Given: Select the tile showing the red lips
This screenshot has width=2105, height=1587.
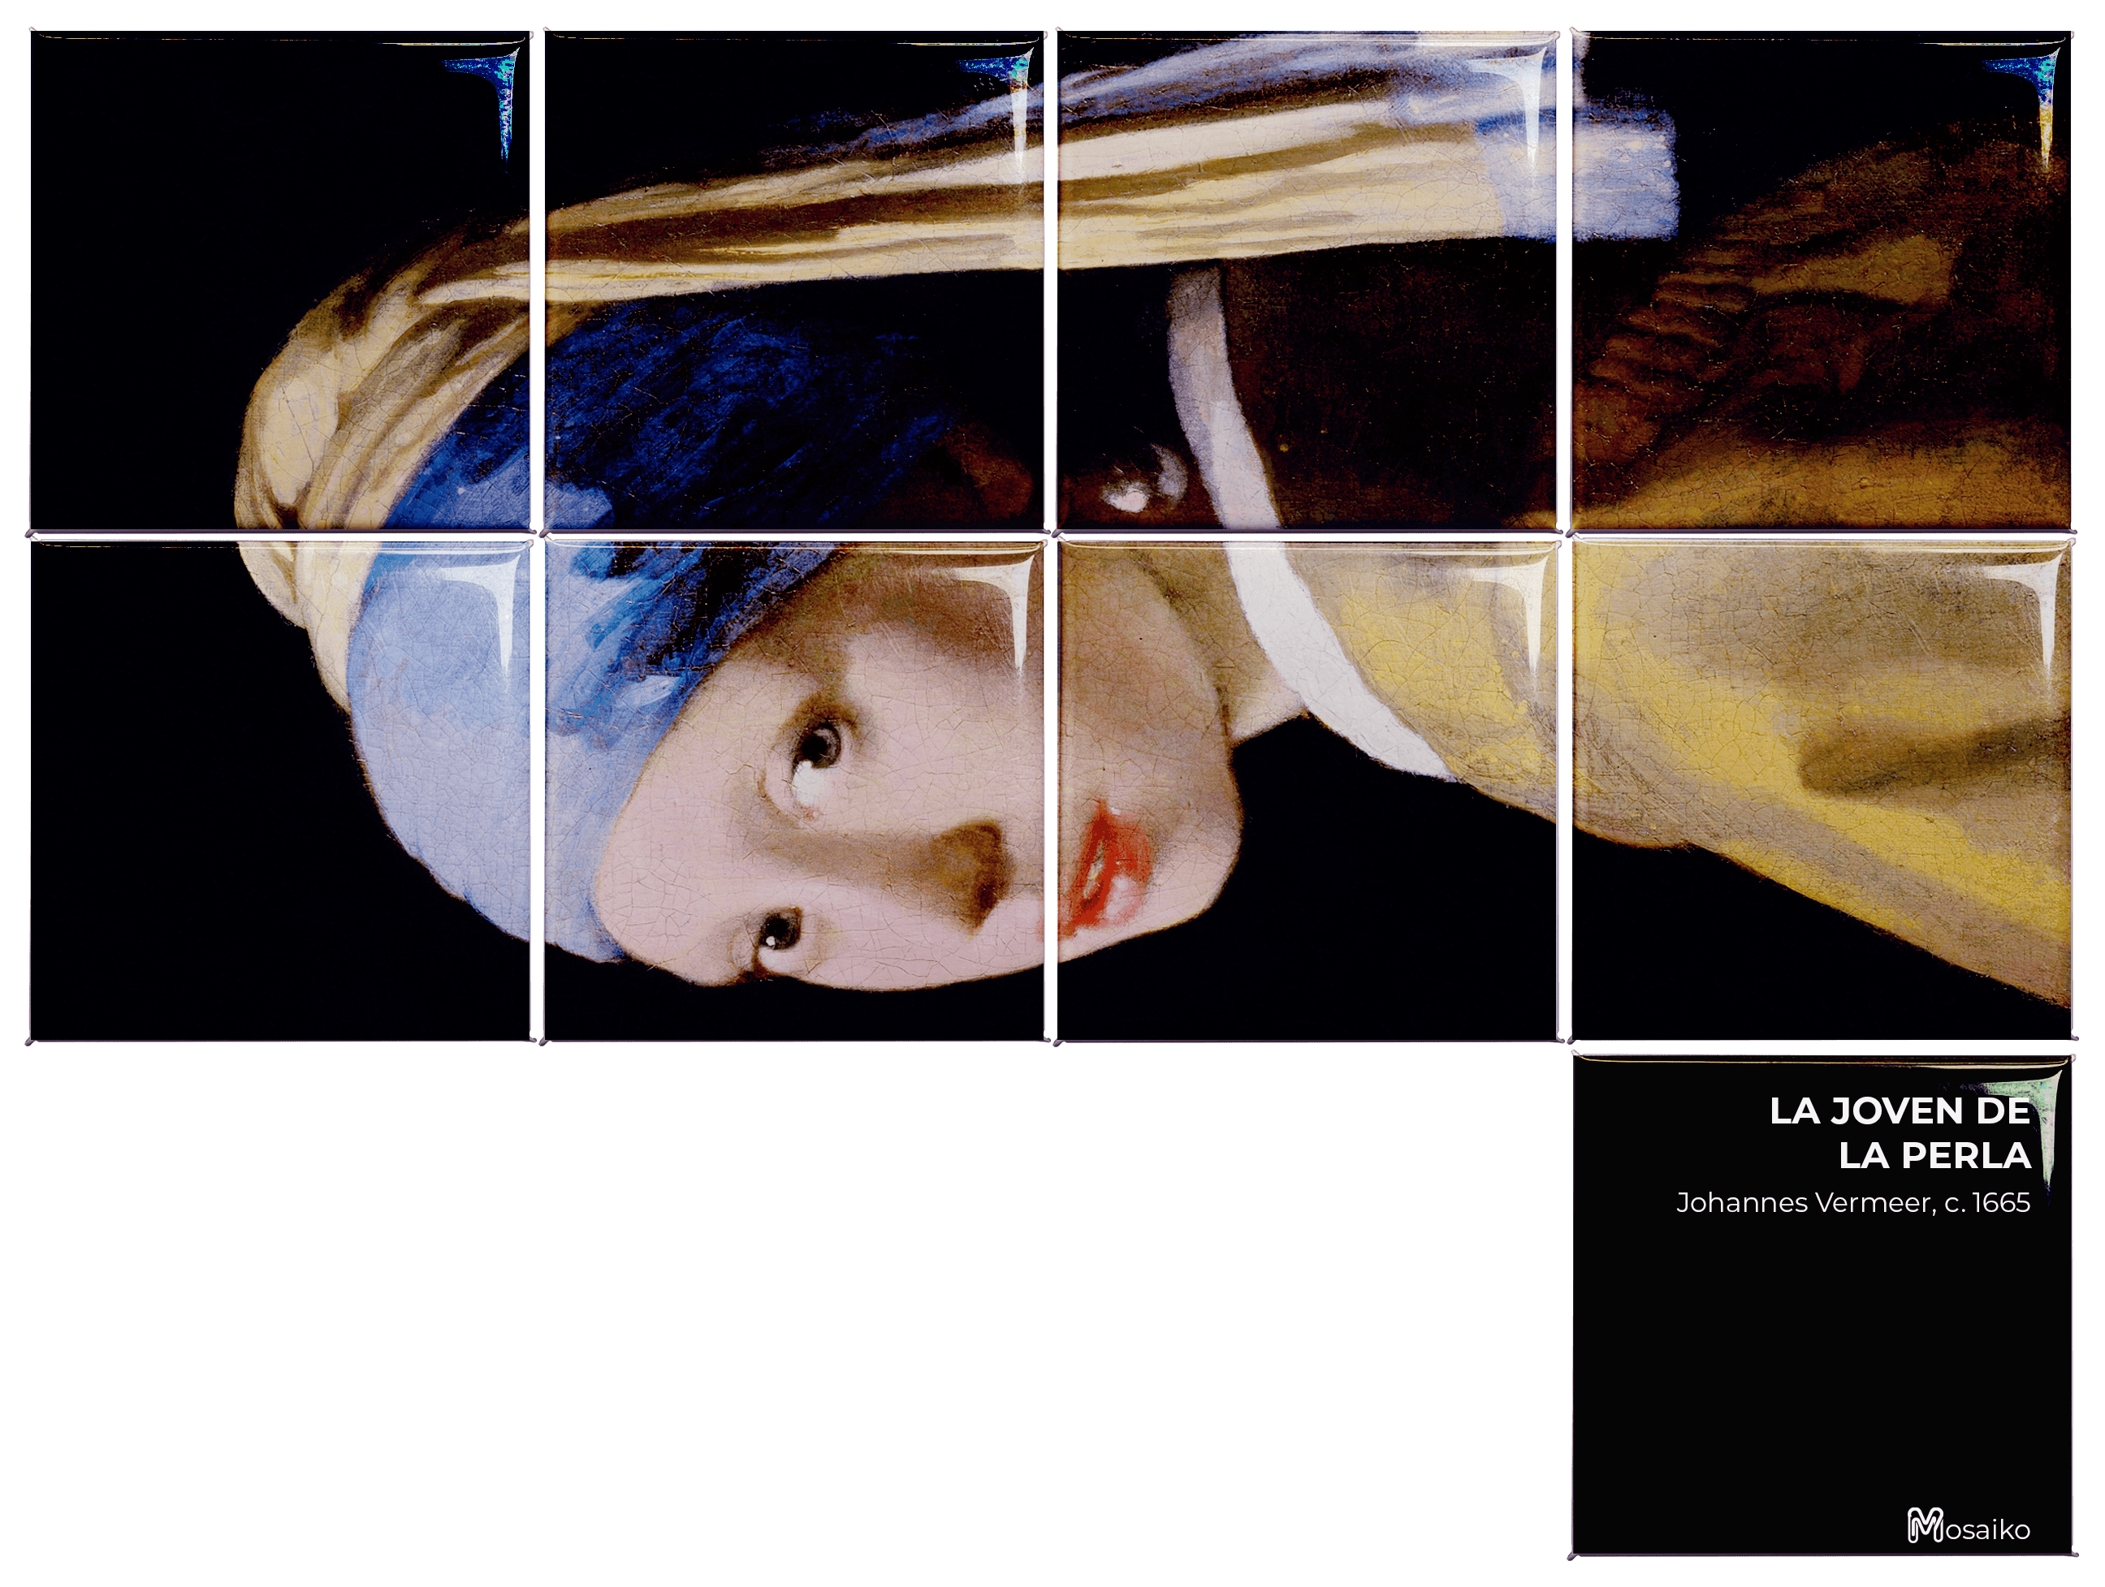Looking at the screenshot, I should 1308,791.
